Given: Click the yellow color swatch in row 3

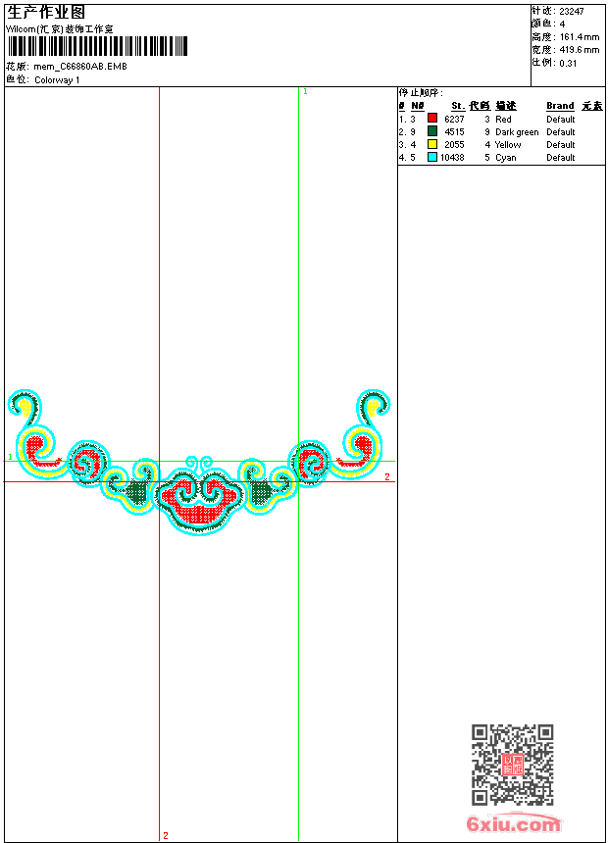Looking at the screenshot, I should coord(432,144).
